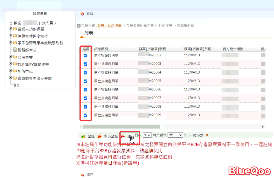This screenshot has height=178, width=274.
Task: Click the 發票(折讓單)日期 column header
Action: 197,49
